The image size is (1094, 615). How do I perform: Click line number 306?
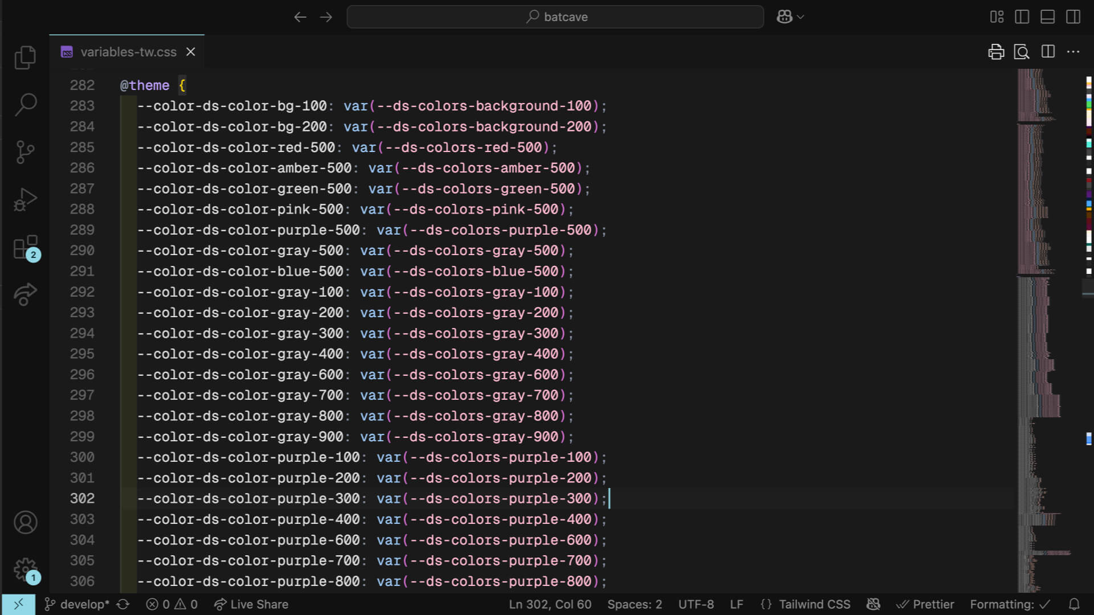82,581
